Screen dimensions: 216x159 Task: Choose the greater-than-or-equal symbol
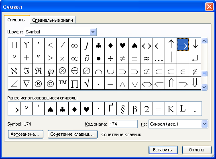[x=51, y=58]
